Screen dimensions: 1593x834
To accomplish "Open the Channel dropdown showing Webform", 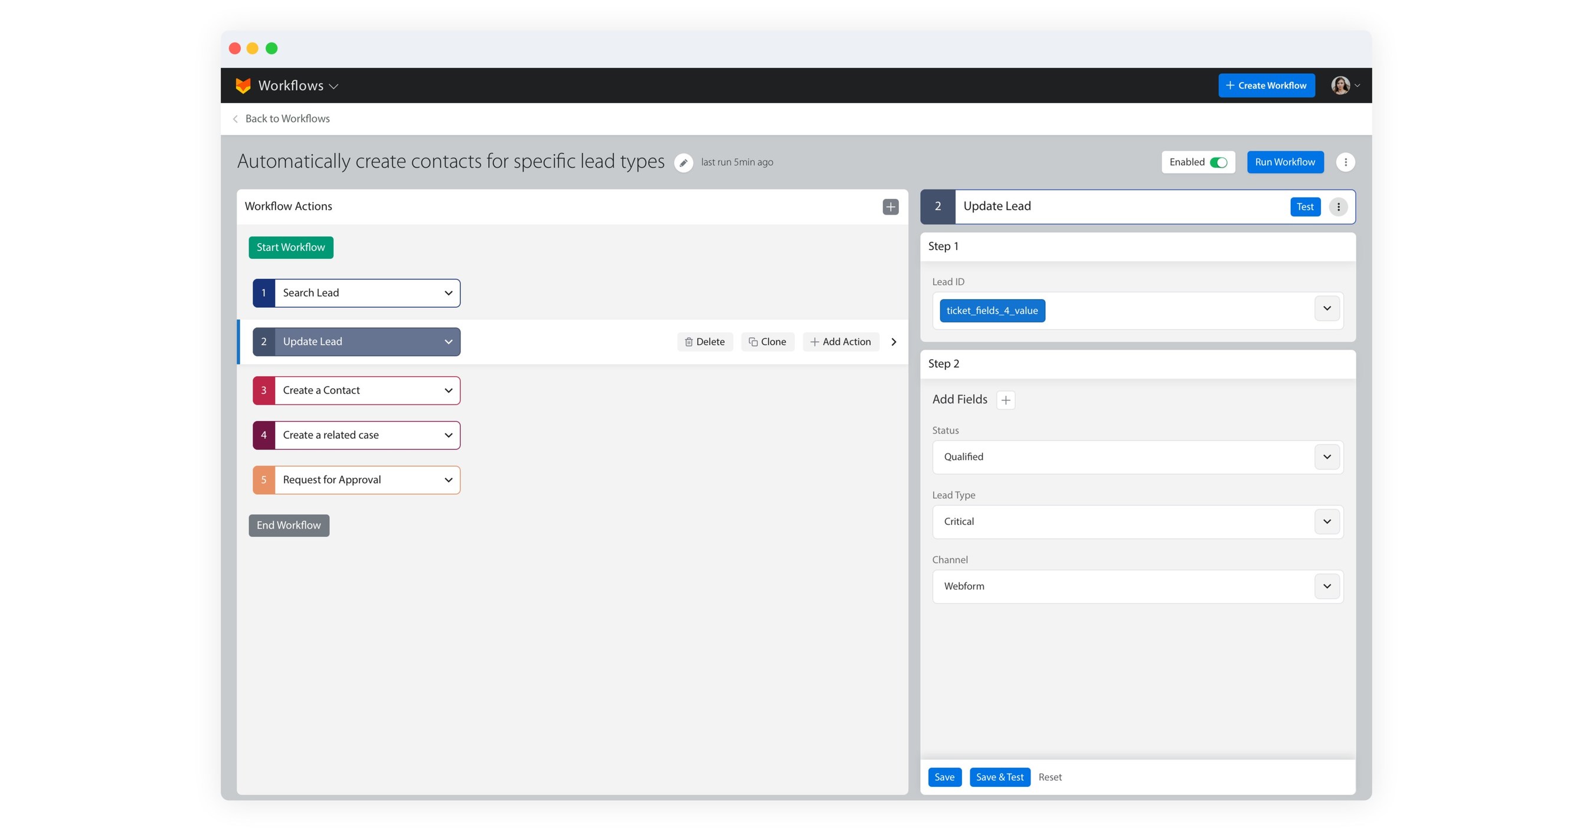I will (1327, 586).
